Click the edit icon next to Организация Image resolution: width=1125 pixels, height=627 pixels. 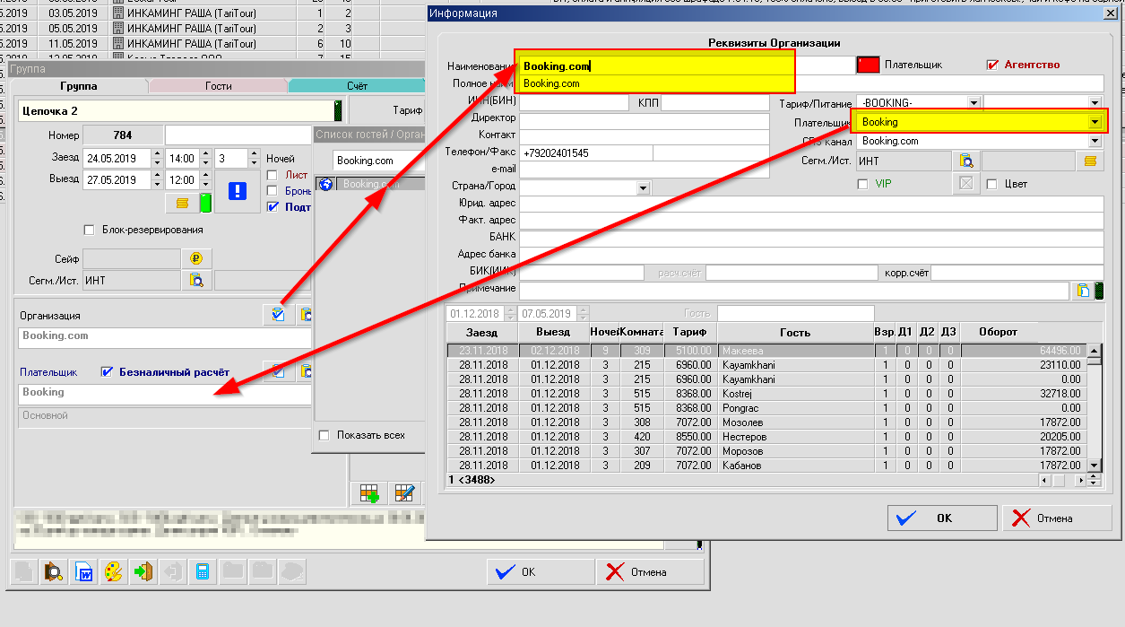278,315
